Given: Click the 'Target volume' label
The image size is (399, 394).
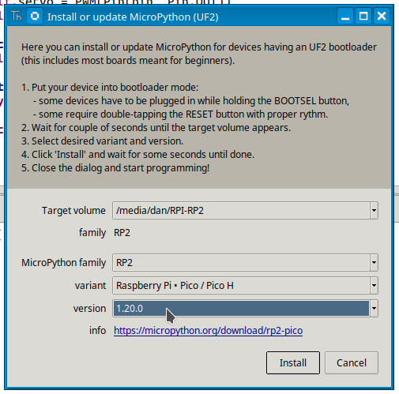Looking at the screenshot, I should [x=73, y=211].
